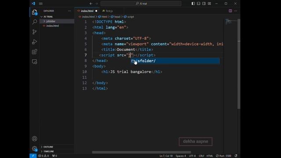This screenshot has width=281, height=158.
Task: Change encoding via UTF-8 status item
Action: 192,156
